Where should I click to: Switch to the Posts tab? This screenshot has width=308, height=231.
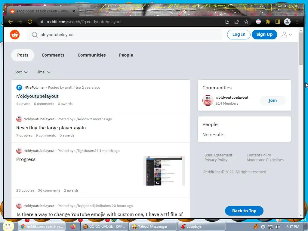point(23,55)
